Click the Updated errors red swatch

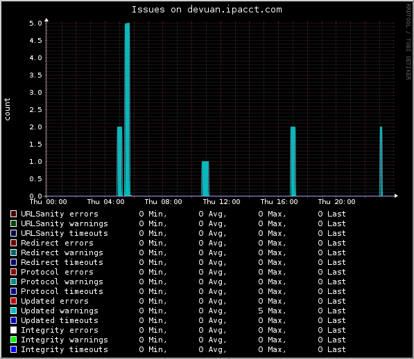pos(13,301)
